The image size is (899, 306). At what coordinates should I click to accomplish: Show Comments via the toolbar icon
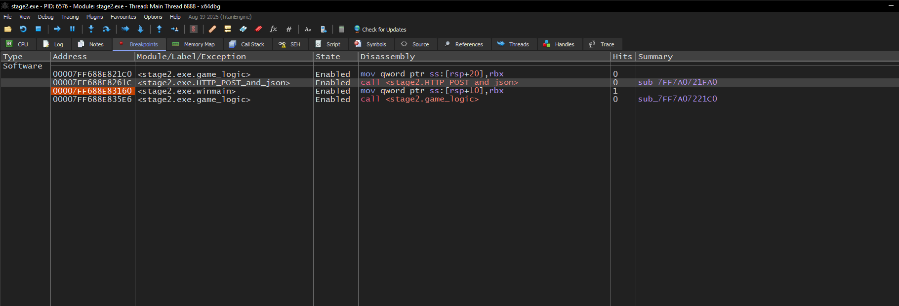(x=228, y=29)
